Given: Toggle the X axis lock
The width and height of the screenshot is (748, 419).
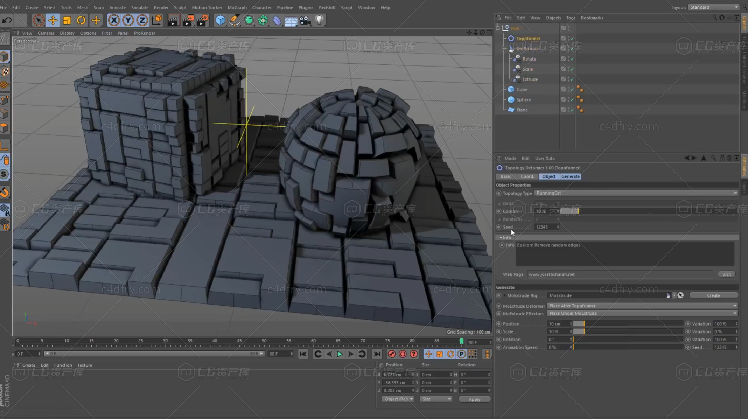Looking at the screenshot, I should tap(114, 20).
